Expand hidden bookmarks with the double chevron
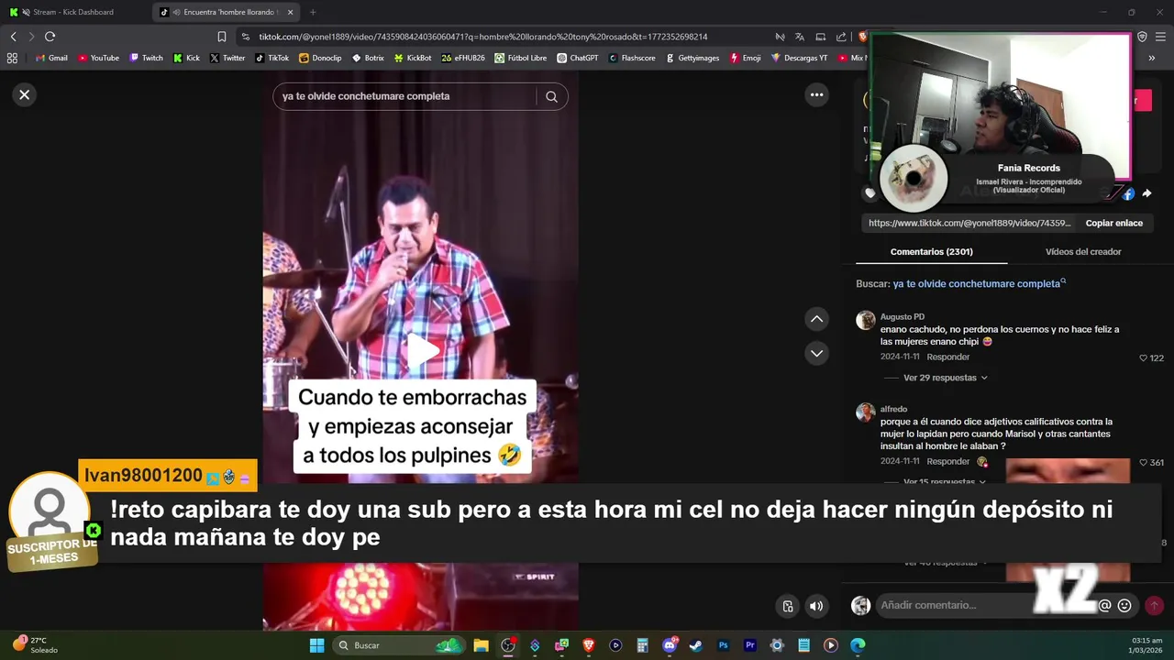Image resolution: width=1174 pixels, height=660 pixels. [x=1151, y=58]
